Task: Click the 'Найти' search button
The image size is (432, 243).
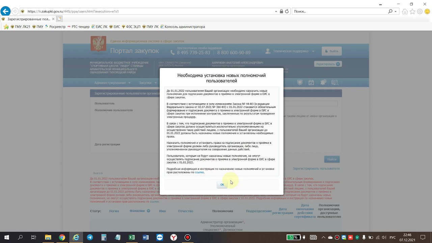Action: click(332, 159)
